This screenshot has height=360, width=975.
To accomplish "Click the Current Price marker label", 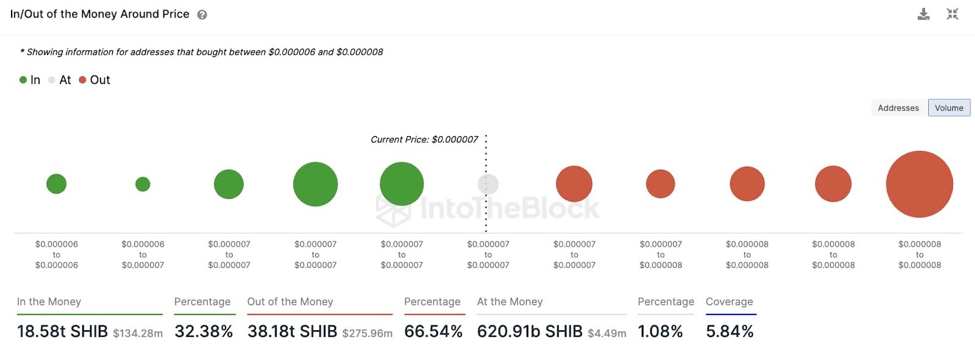I will pyautogui.click(x=424, y=139).
